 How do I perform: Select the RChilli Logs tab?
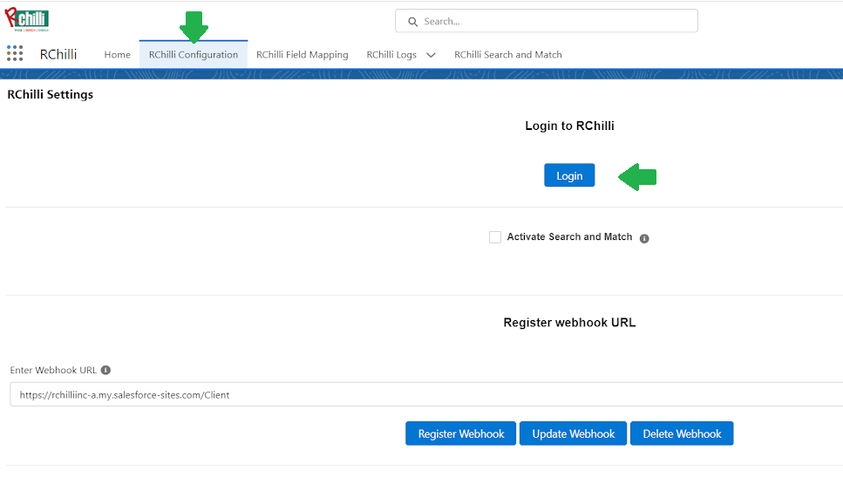391,55
